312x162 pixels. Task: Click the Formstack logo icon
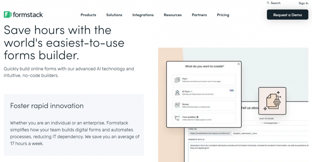tap(8, 15)
